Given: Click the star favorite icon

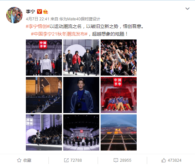Looking at the screenshot, I should coord(19,160).
